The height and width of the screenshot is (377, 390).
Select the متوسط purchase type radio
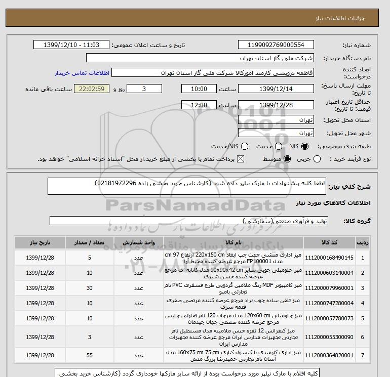287,159
